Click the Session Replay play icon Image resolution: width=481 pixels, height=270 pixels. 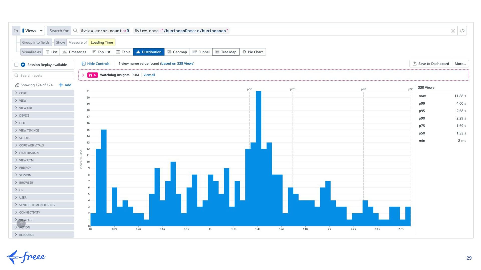[x=23, y=65]
